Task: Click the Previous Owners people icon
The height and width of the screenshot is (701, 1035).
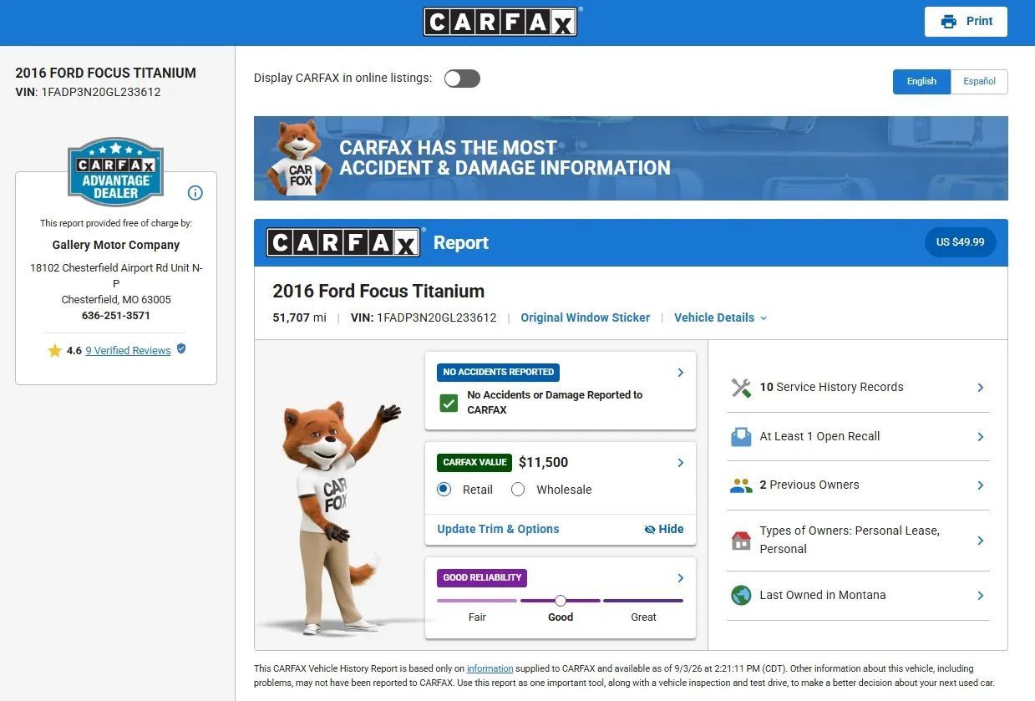Action: click(741, 485)
